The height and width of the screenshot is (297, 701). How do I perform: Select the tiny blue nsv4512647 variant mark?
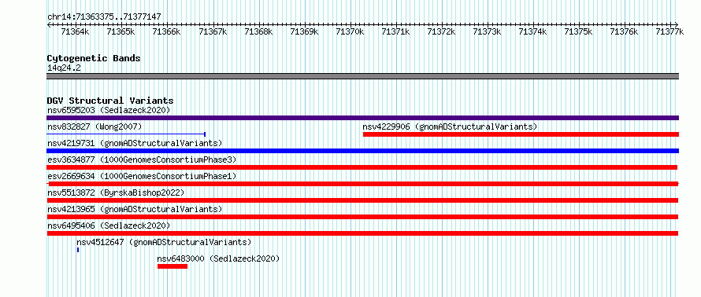click(78, 250)
